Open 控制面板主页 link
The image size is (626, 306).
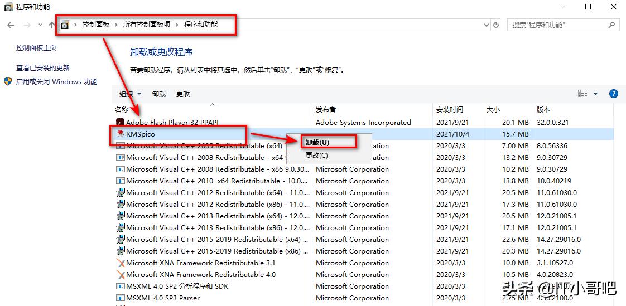(36, 48)
